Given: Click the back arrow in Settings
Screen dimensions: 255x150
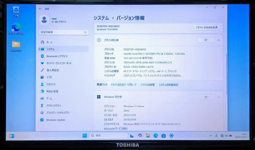Looking at the screenshot, I should 40,9.
